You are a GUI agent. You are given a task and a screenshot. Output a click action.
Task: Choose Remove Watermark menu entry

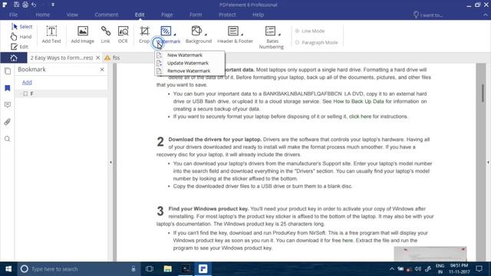tap(189, 71)
